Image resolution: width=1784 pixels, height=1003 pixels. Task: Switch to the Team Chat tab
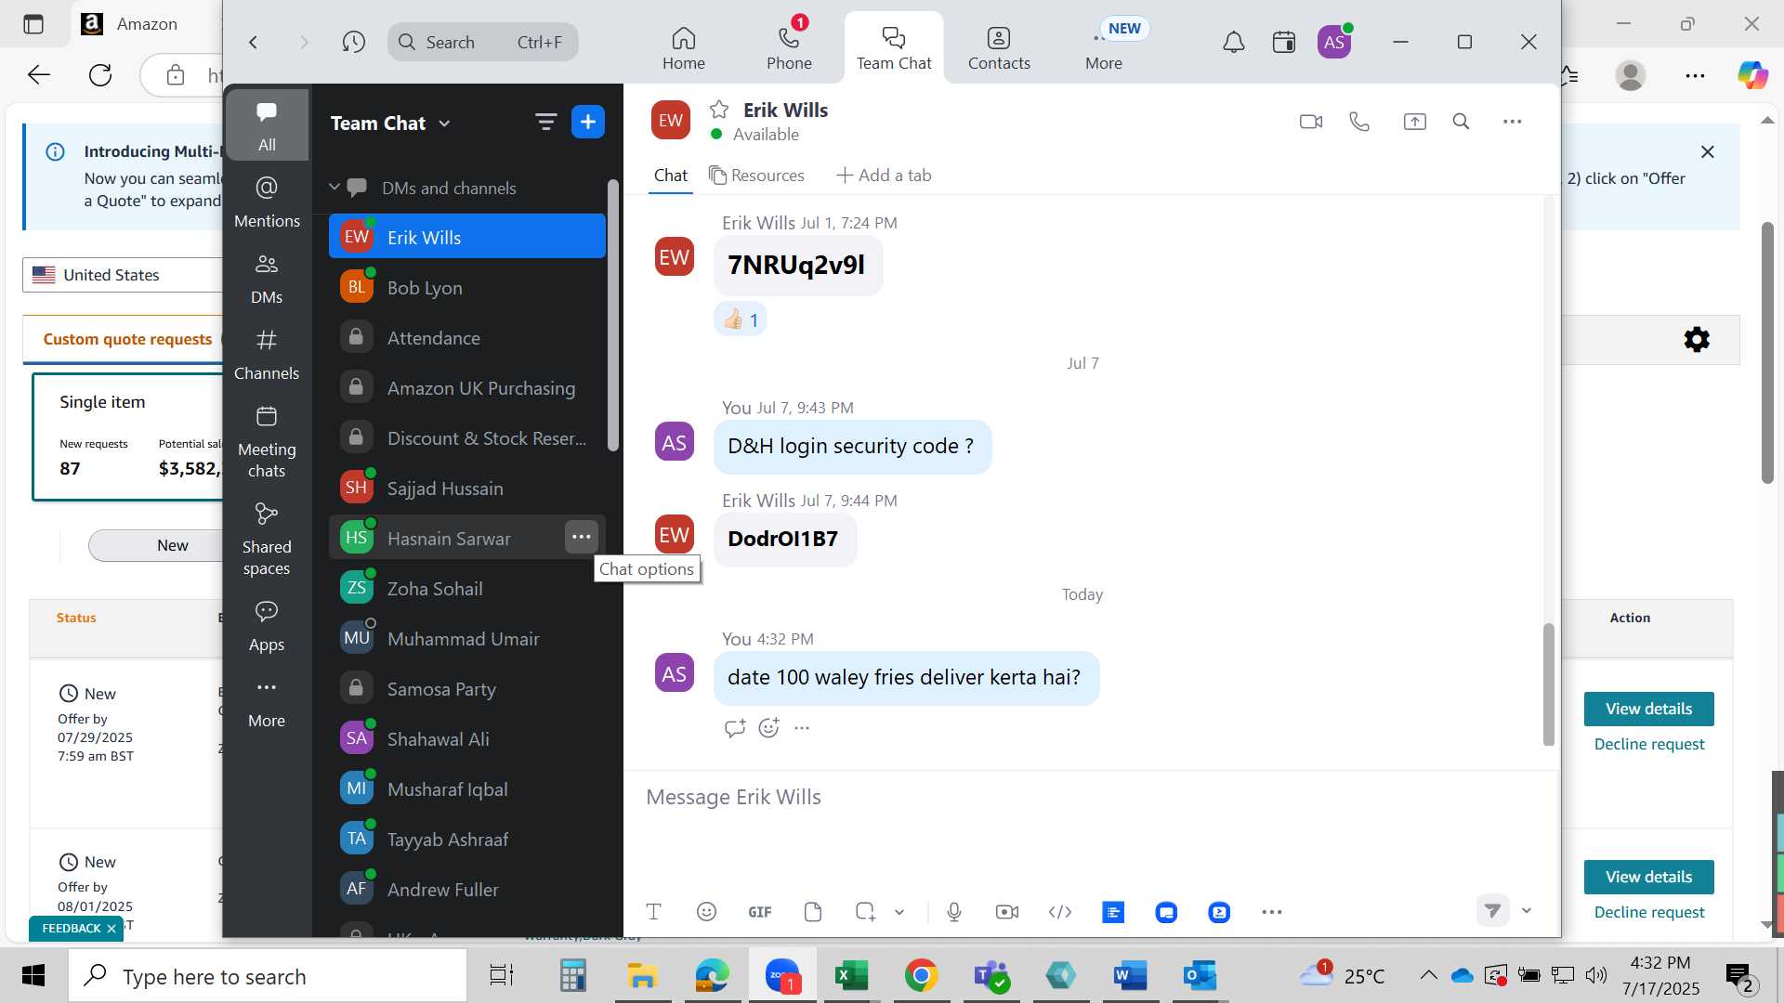[x=894, y=48]
